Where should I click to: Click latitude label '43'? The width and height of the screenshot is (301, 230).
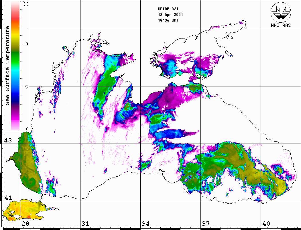tap(8, 140)
